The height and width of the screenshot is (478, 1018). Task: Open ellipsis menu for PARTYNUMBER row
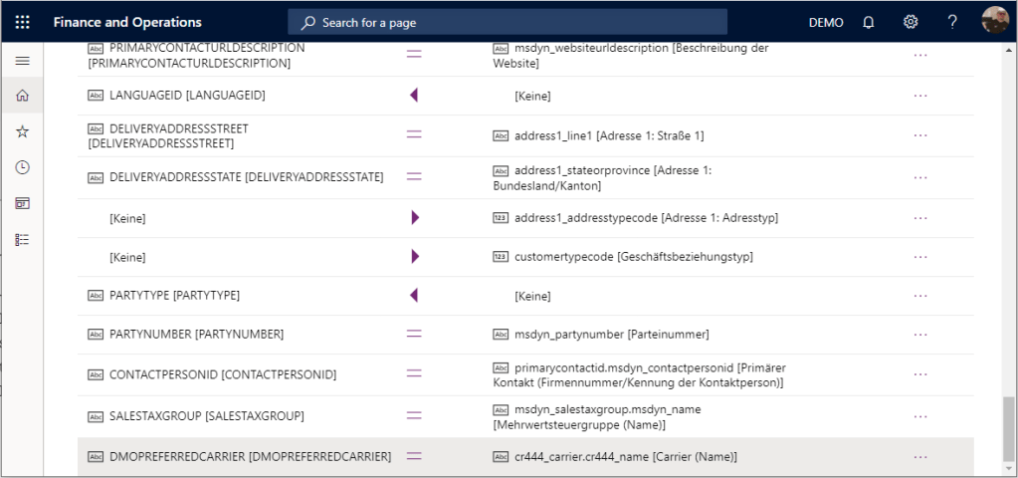pyautogui.click(x=919, y=335)
